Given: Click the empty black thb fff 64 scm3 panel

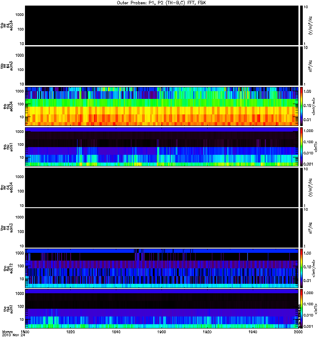Looking at the screenshot, I should pyautogui.click(x=162, y=66).
